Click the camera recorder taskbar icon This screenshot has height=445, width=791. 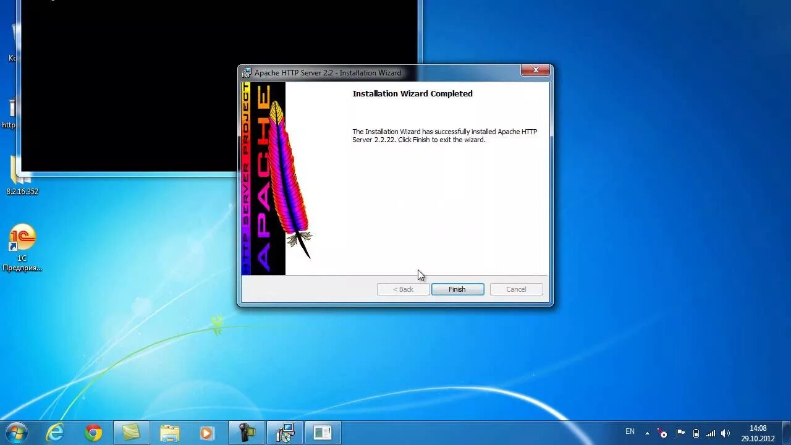246,433
